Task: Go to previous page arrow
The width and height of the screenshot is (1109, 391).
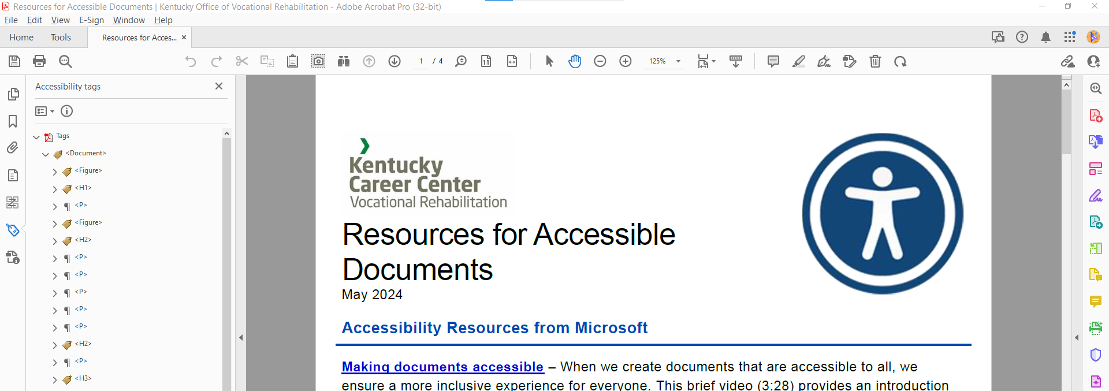Action: 369,61
